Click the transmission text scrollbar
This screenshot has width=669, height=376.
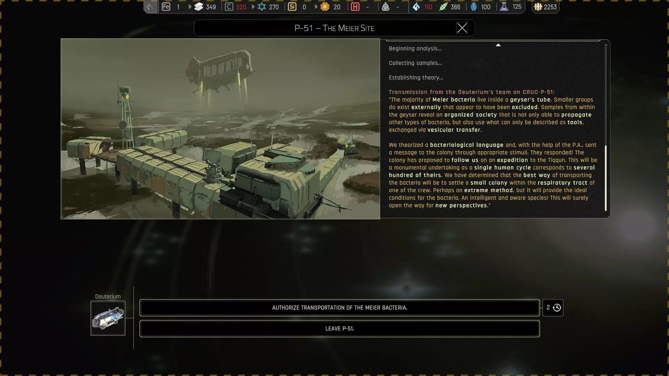pyautogui.click(x=606, y=178)
